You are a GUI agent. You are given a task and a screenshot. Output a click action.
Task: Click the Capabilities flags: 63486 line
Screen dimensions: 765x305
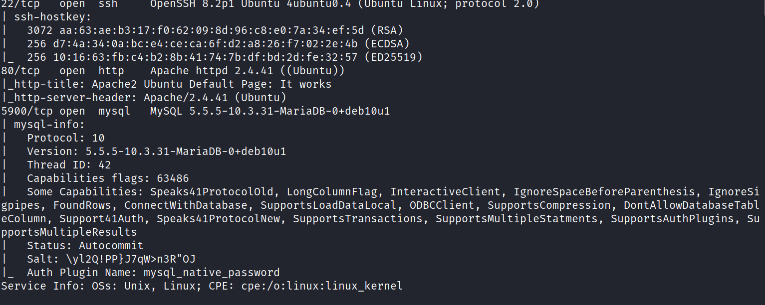point(108,178)
